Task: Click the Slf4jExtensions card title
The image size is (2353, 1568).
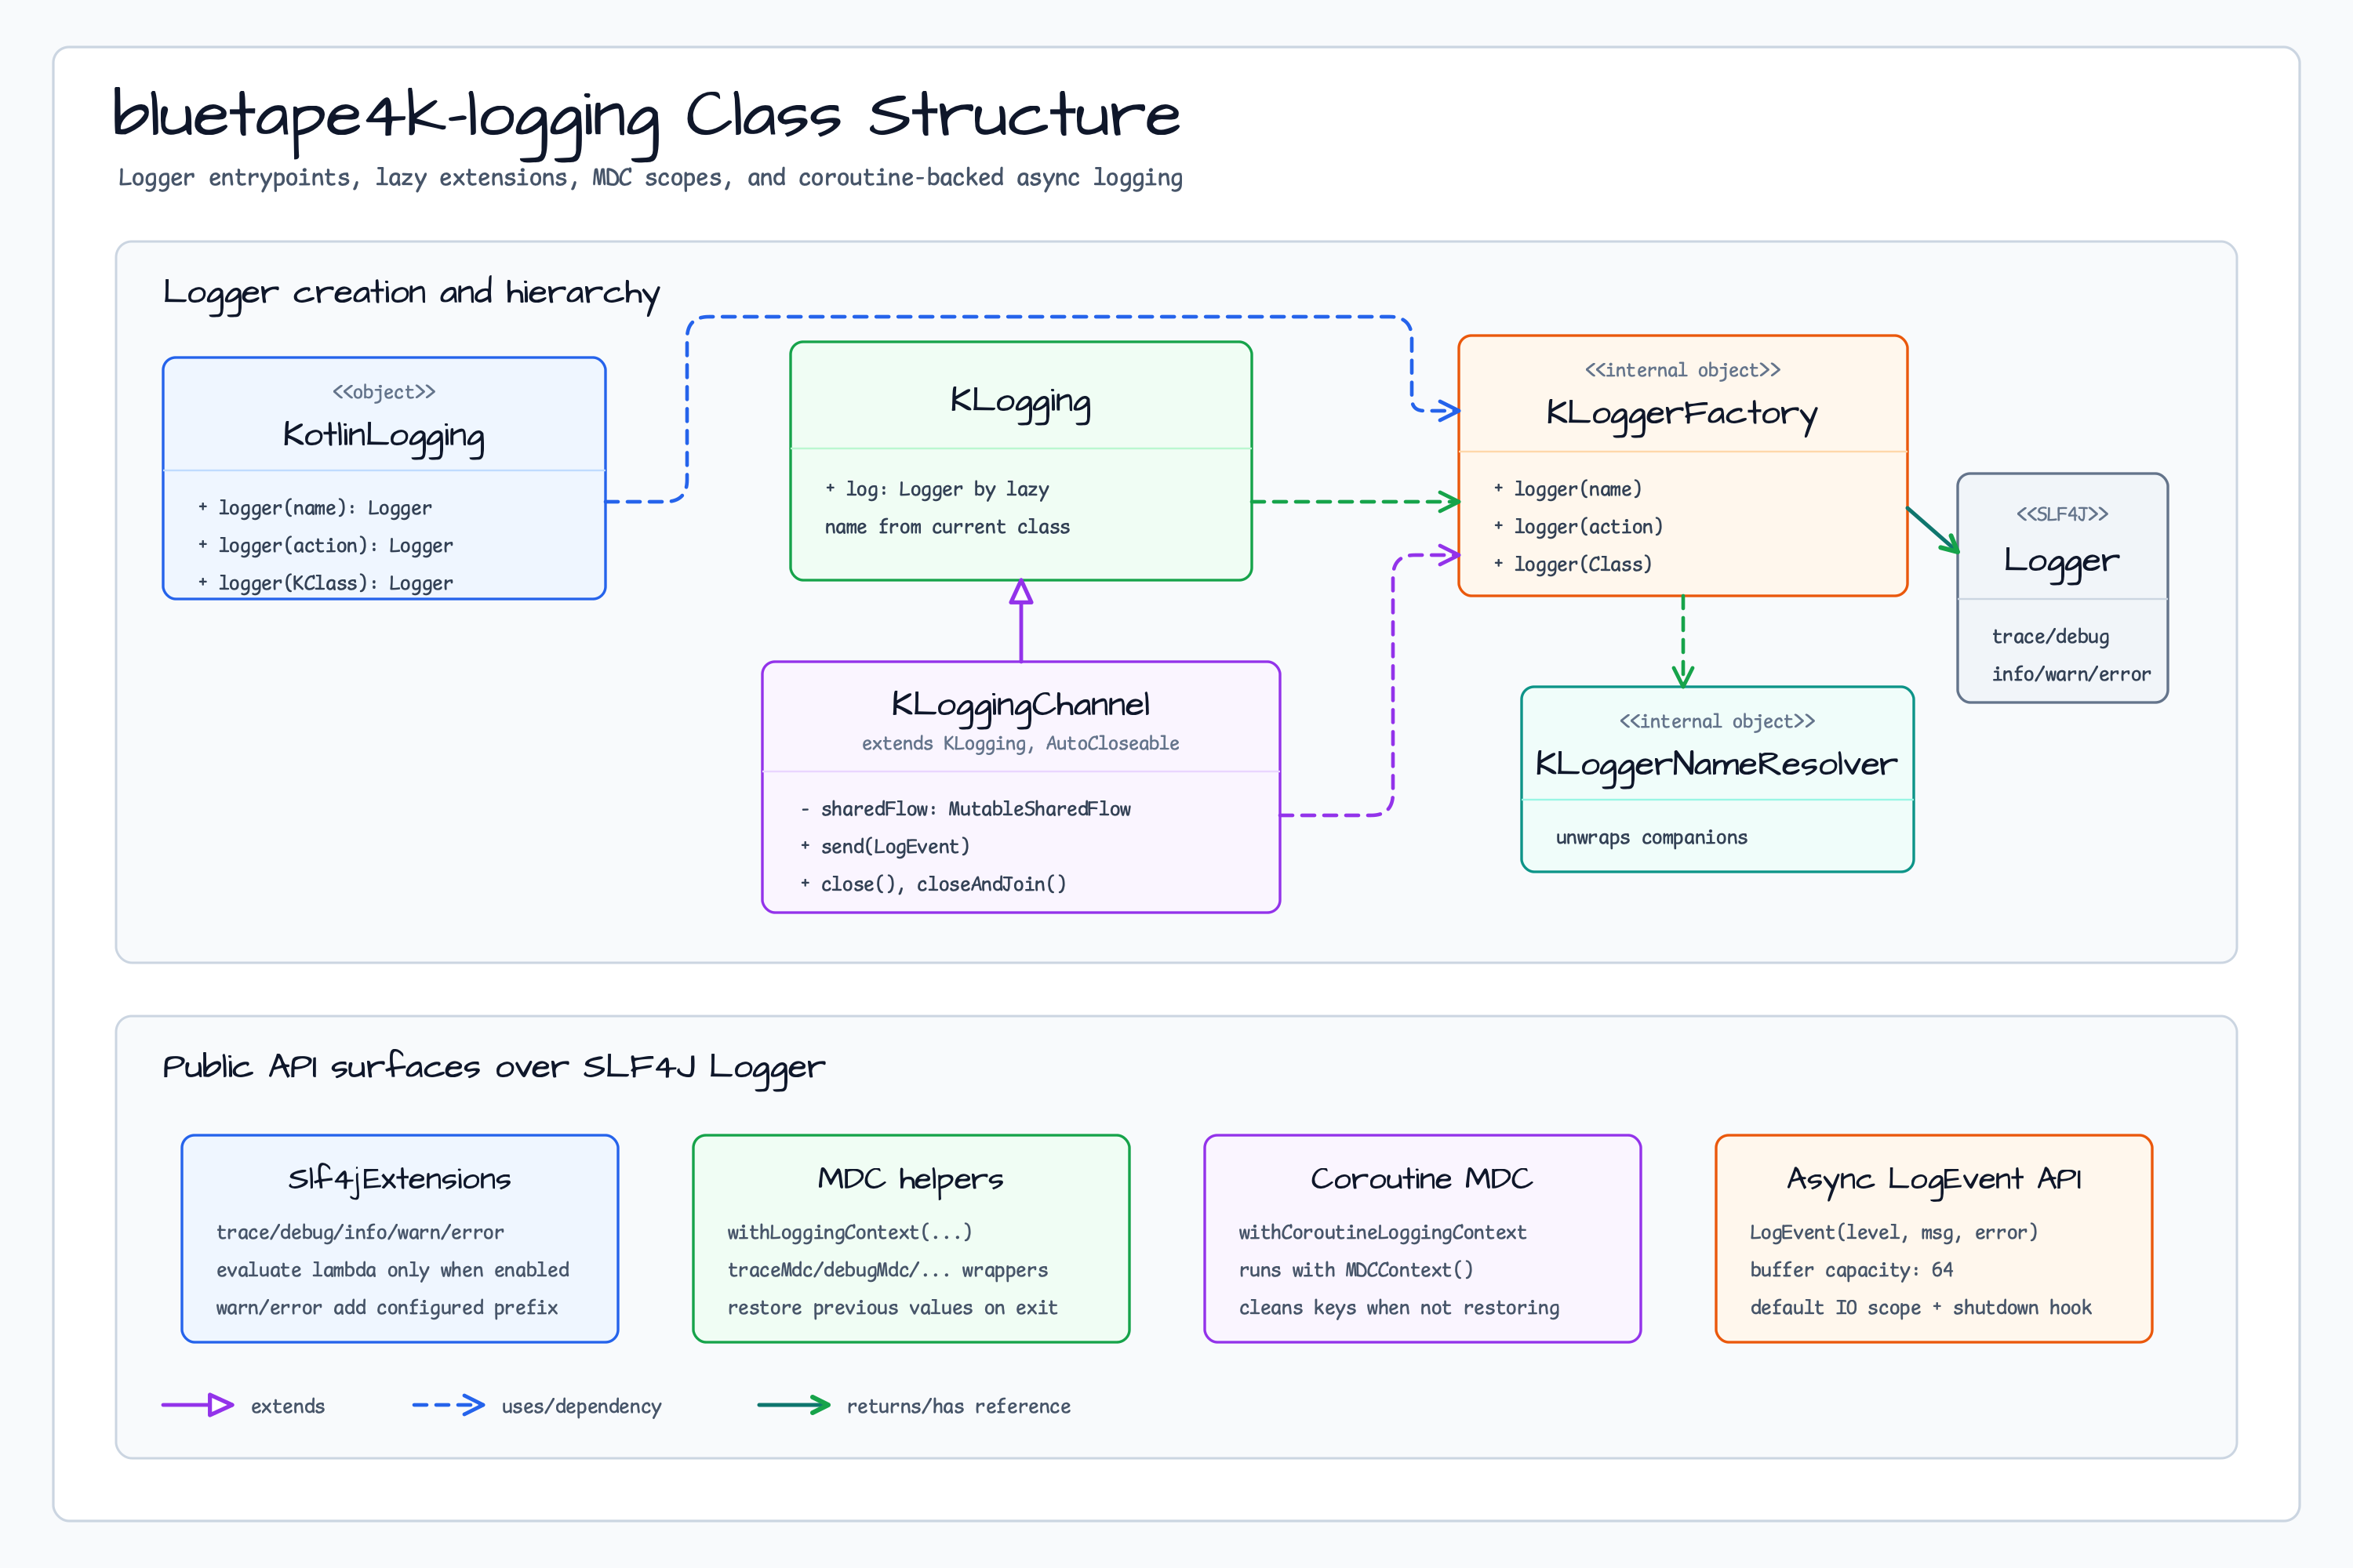Action: [399, 1180]
